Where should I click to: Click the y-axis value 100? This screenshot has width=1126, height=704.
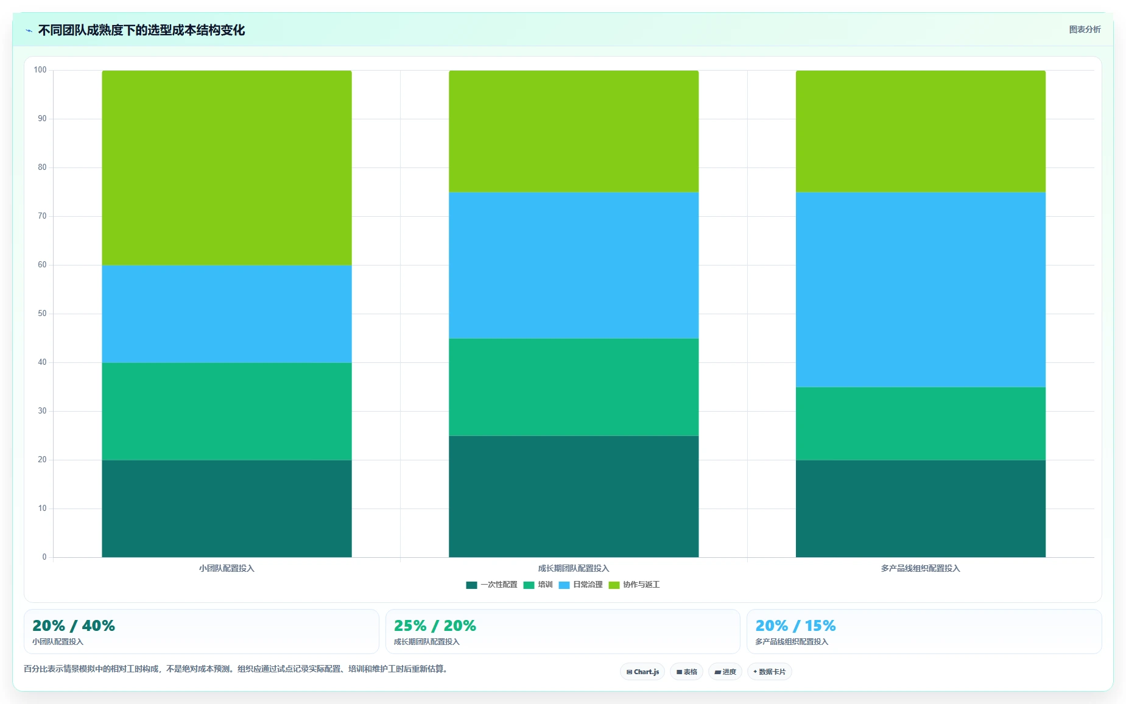tap(40, 70)
